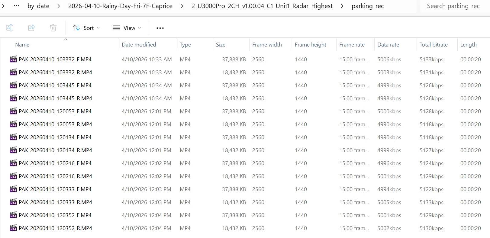Screen dimensions: 490x238
Task: Open the See more three-dots menu
Action: [x=160, y=28]
